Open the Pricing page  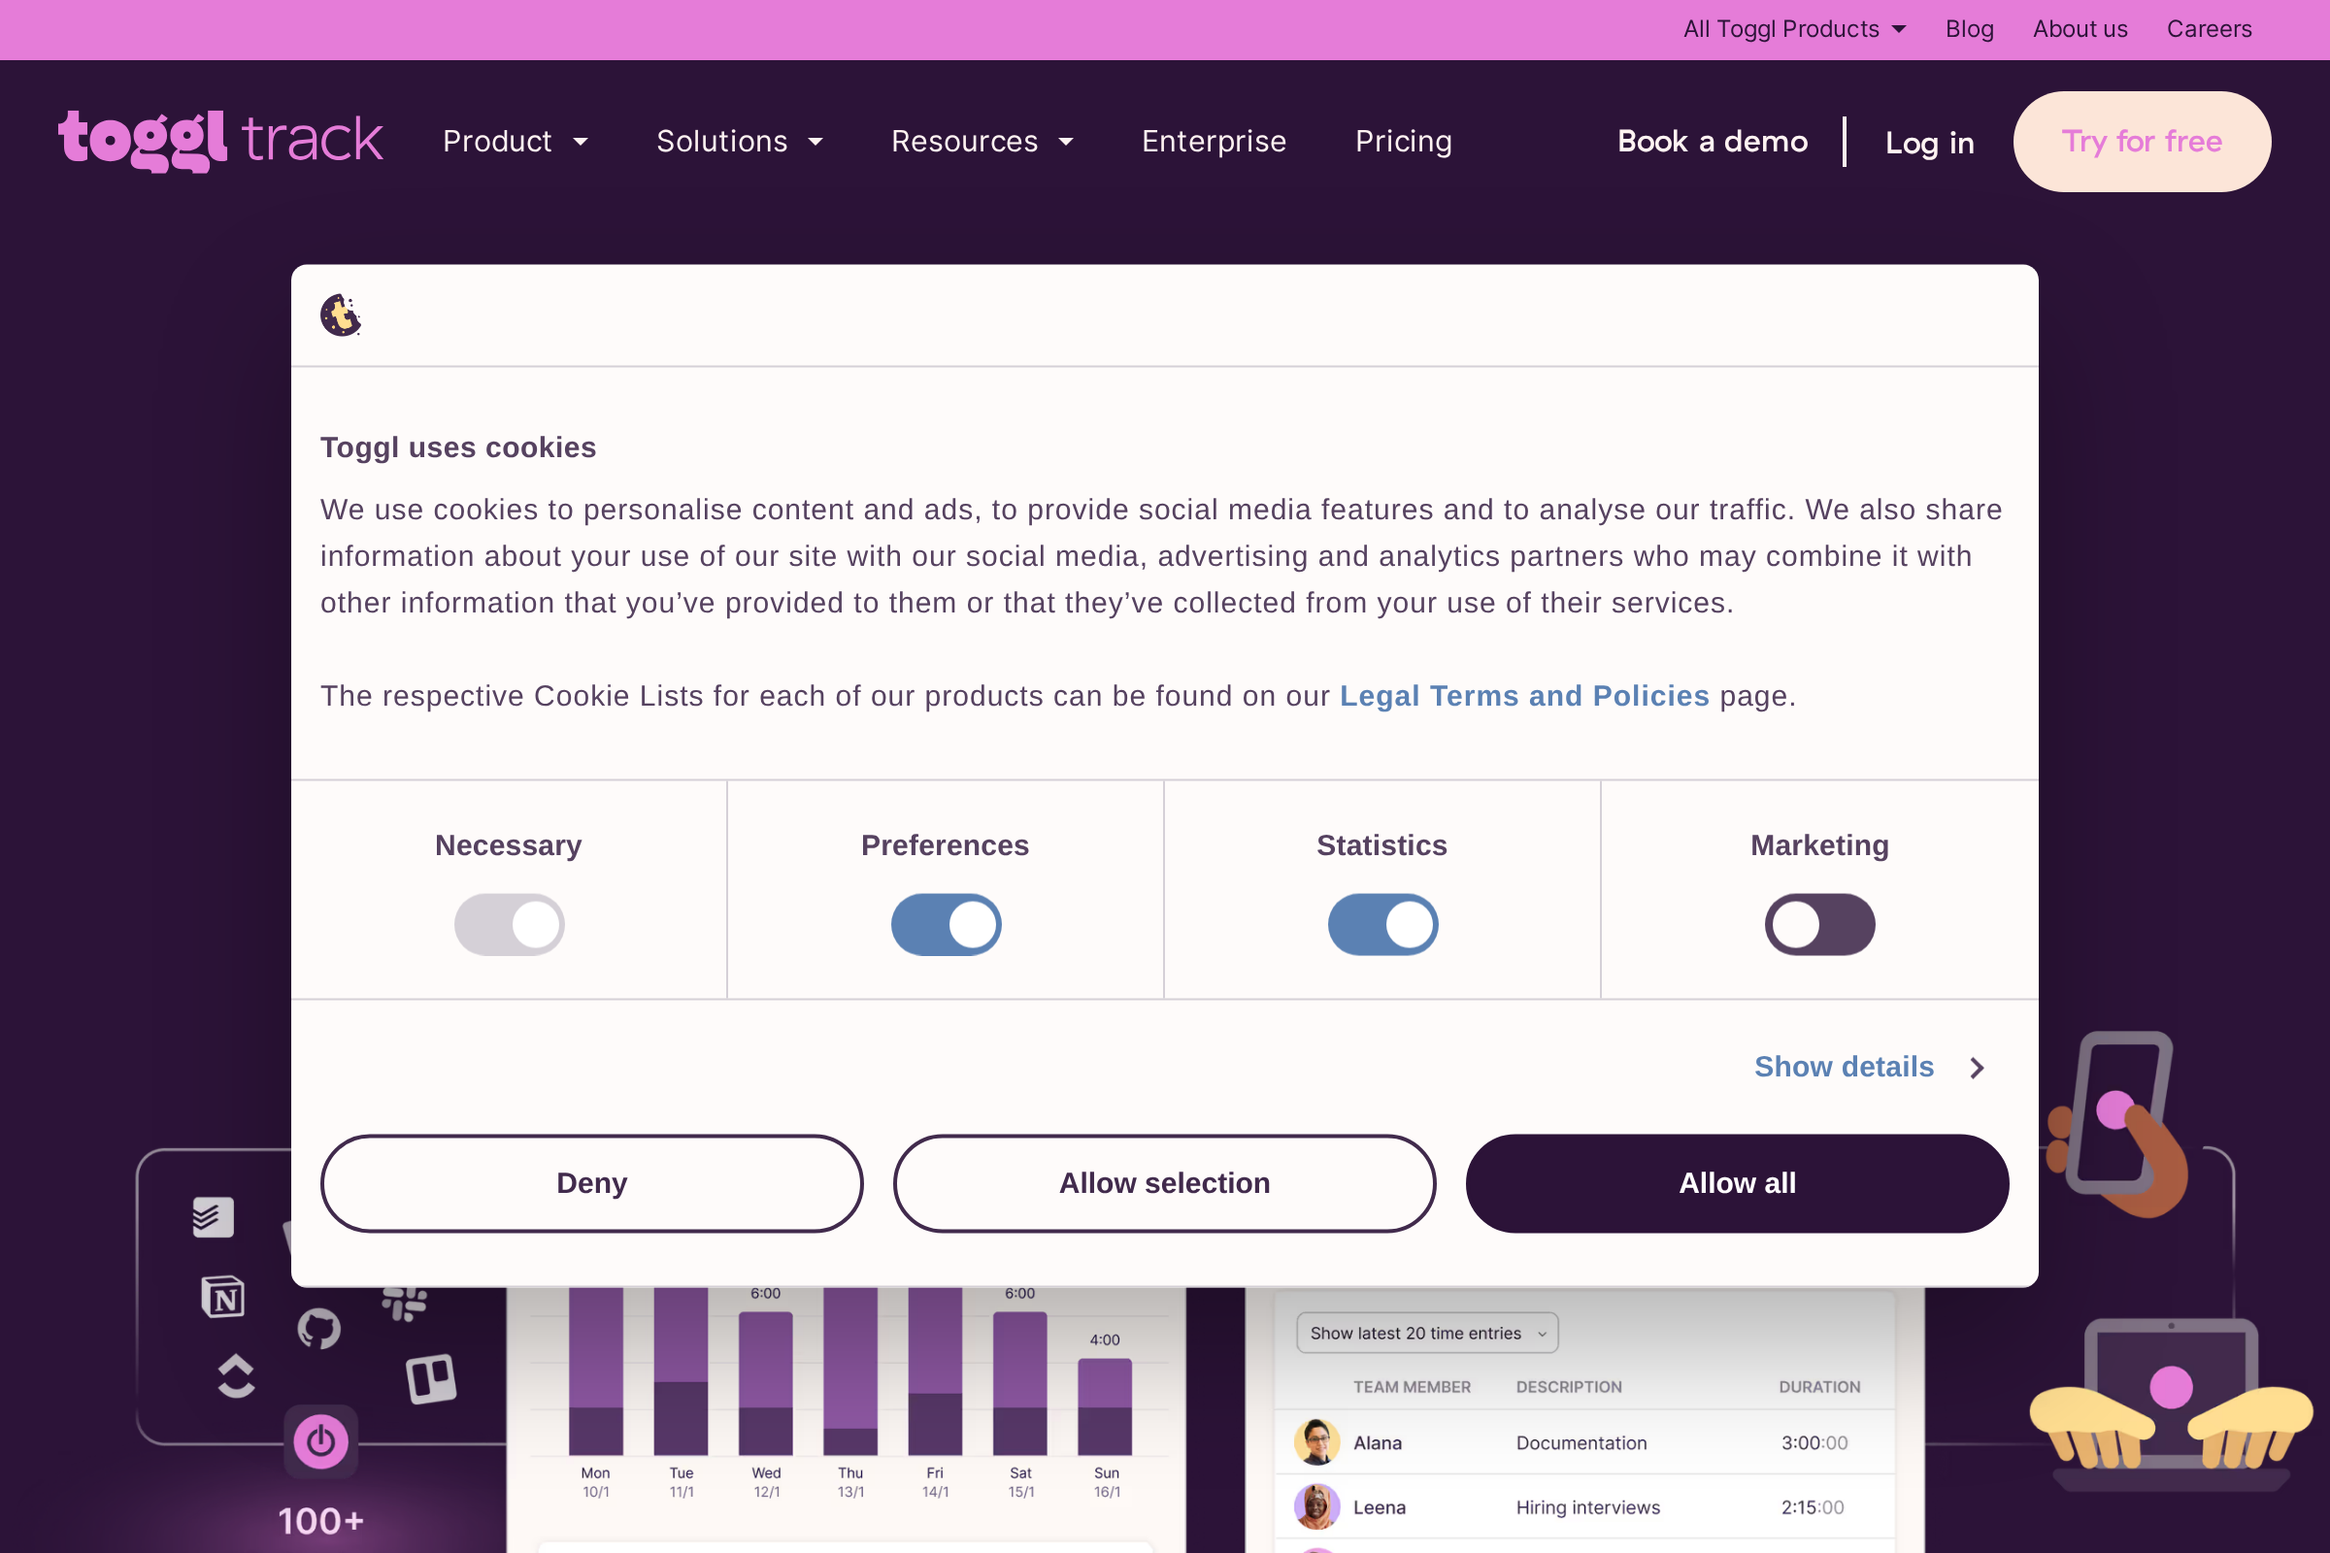(1403, 142)
